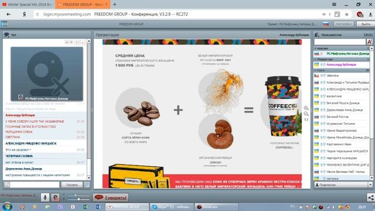This screenshot has height=211, width=375.
Task: Select user Александр Бубенцов in moderators
Action: [342, 64]
